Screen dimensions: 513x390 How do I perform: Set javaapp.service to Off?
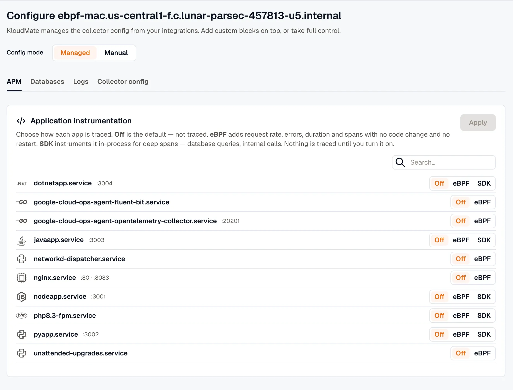439,240
